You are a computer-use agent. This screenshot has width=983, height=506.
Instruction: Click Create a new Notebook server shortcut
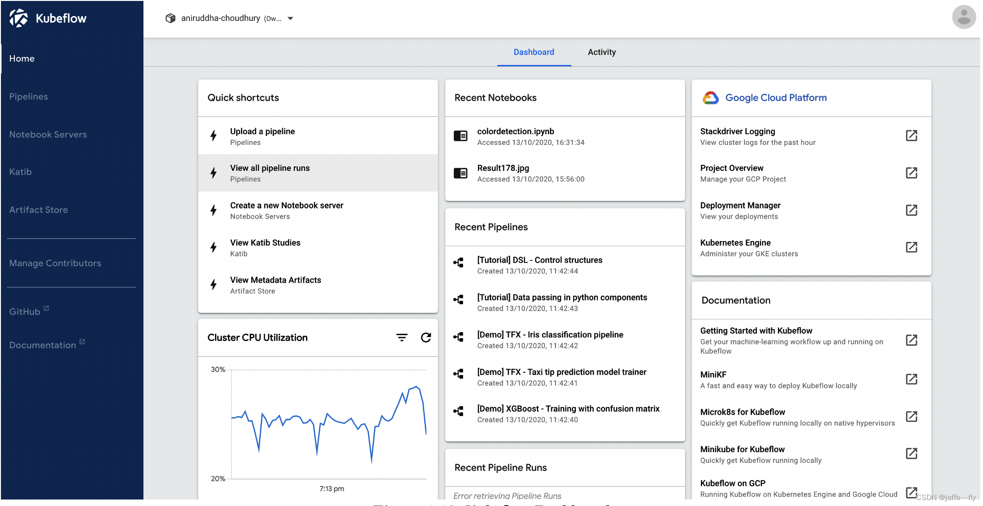coord(318,210)
